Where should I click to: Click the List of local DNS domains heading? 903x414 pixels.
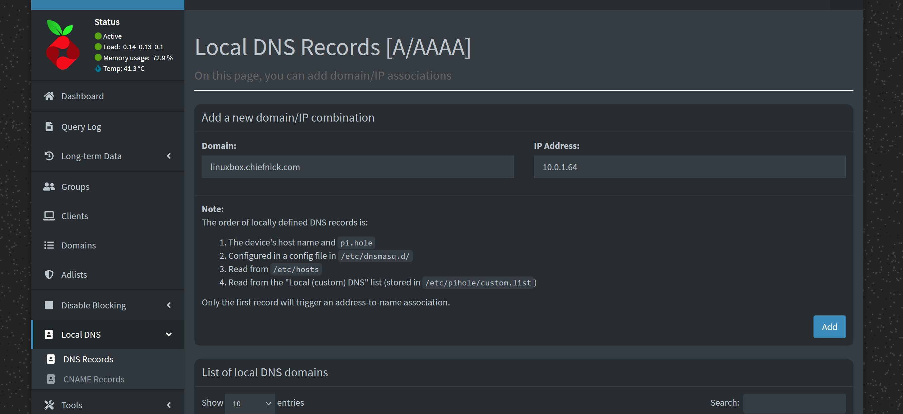(265, 372)
